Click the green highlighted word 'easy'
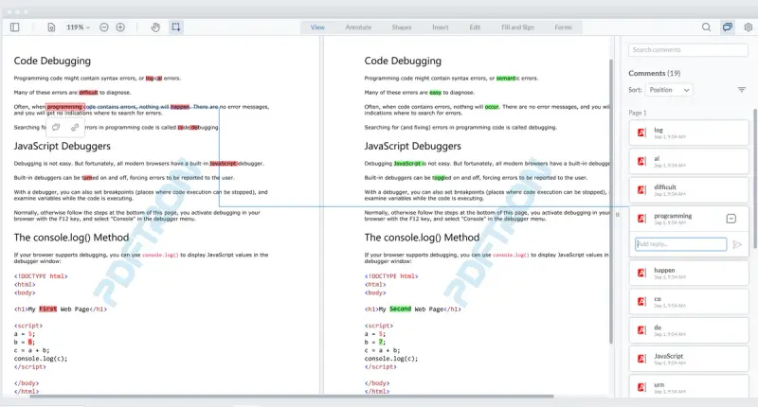The image size is (758, 407). pos(436,92)
